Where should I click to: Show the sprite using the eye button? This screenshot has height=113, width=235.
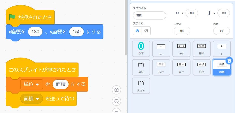click(137, 31)
